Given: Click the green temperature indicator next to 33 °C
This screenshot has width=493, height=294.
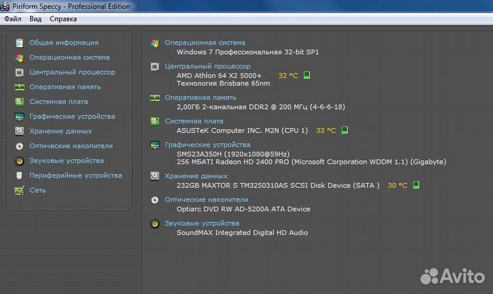Looking at the screenshot, I should pos(344,130).
